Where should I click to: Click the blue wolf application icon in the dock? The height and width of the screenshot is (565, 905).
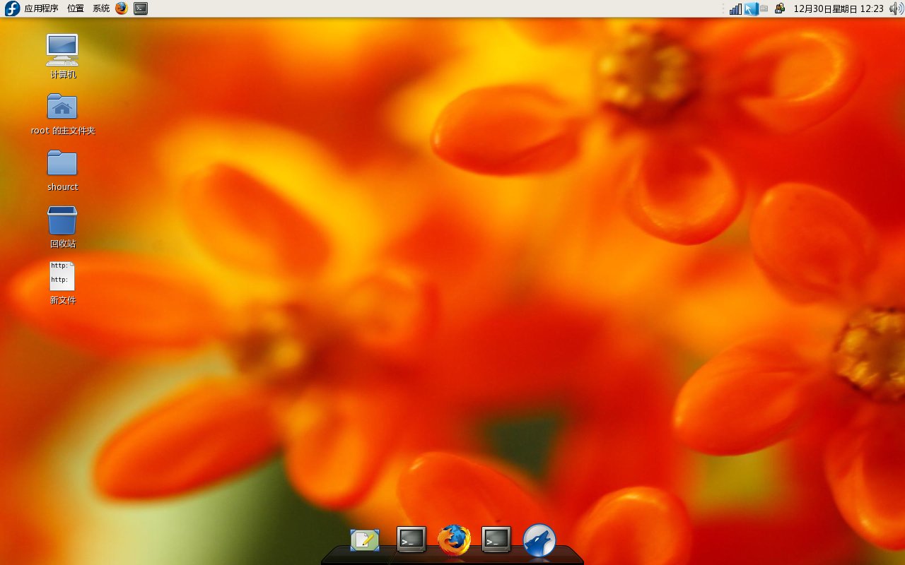pos(541,539)
